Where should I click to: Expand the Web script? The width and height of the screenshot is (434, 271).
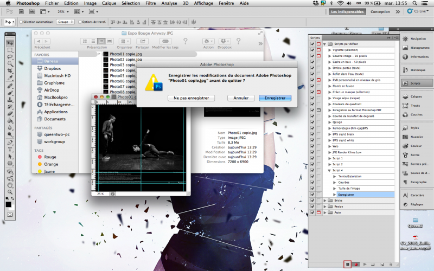(329, 146)
